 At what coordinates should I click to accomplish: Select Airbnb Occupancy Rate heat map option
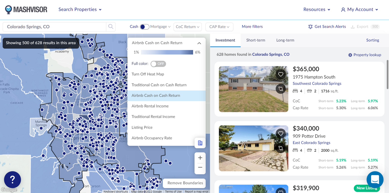152,138
